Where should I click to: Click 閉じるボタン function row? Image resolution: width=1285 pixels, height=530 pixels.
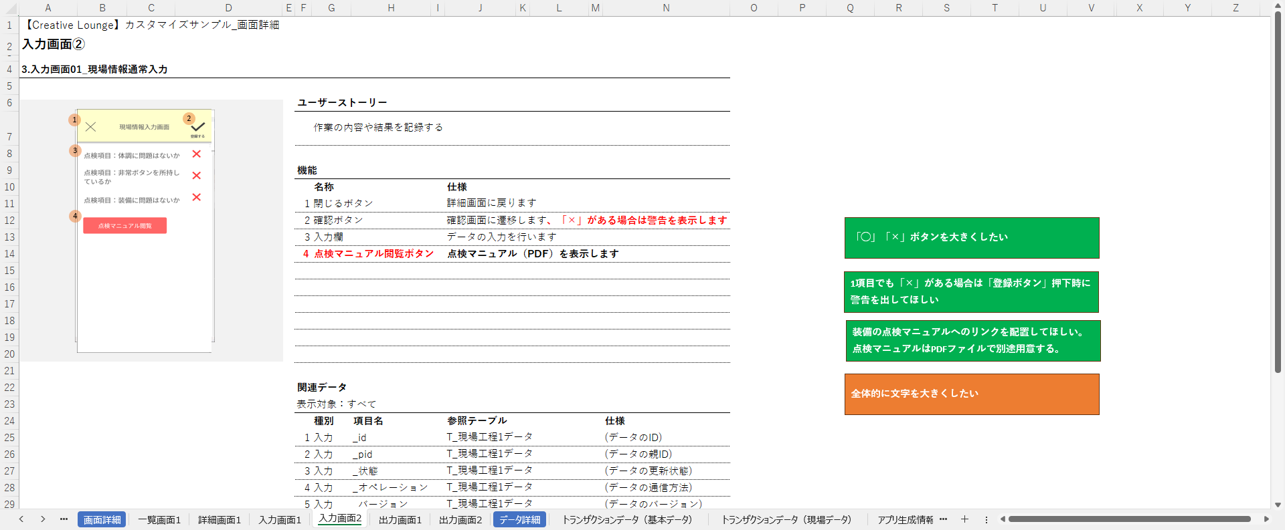click(x=512, y=203)
